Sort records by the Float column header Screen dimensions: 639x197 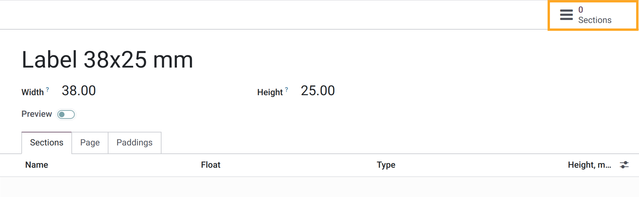[211, 165]
